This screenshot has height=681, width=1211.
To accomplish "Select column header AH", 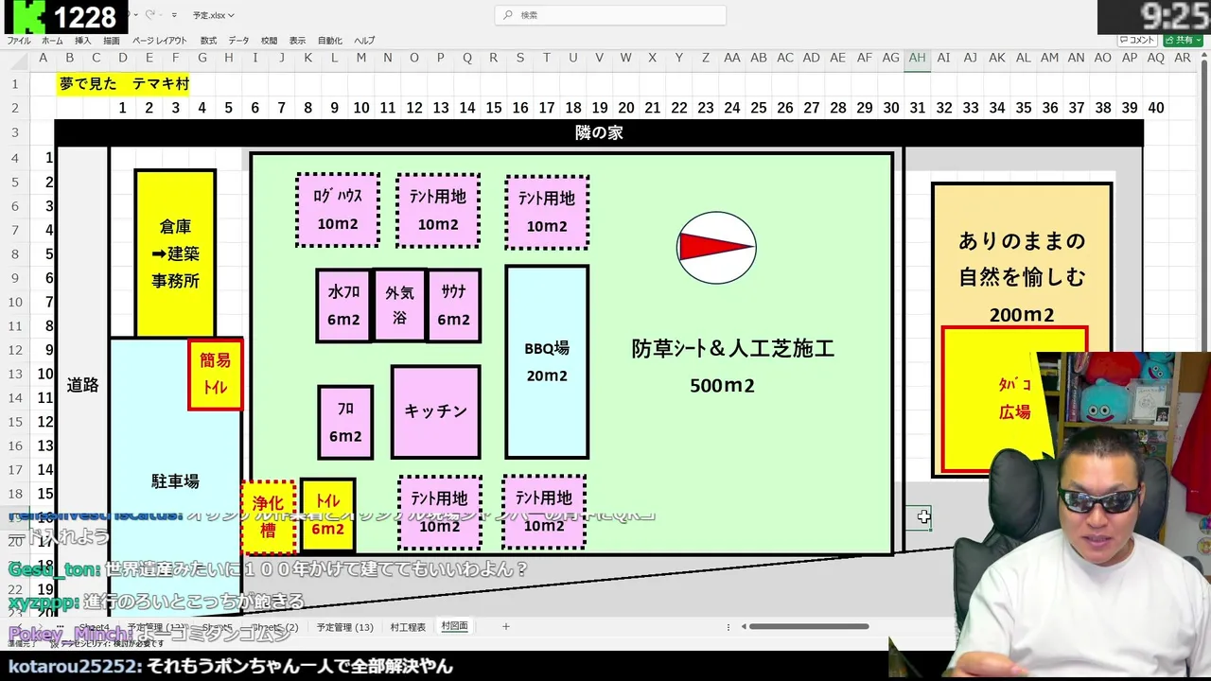I will 917,58.
